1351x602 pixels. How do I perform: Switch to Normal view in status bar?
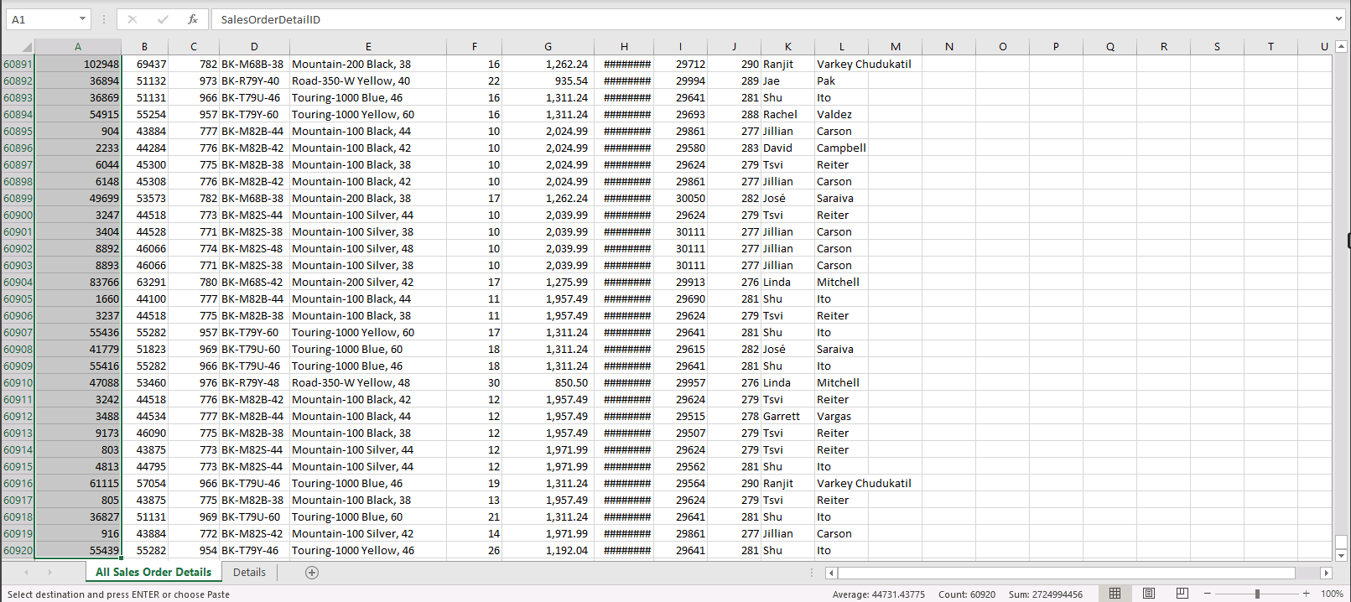coord(1115,594)
